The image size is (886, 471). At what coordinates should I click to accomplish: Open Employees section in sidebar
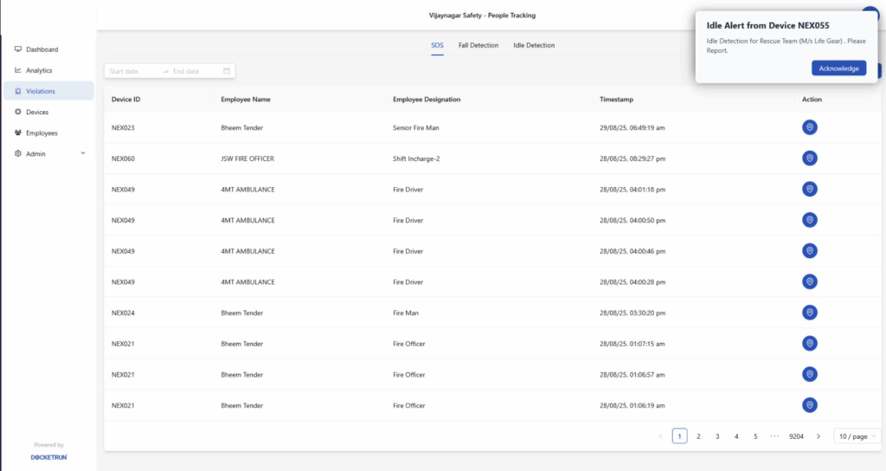[42, 132]
